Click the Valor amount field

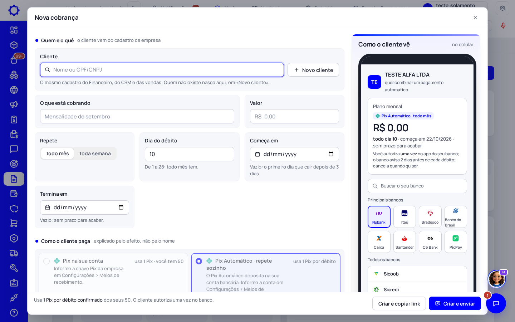click(294, 116)
